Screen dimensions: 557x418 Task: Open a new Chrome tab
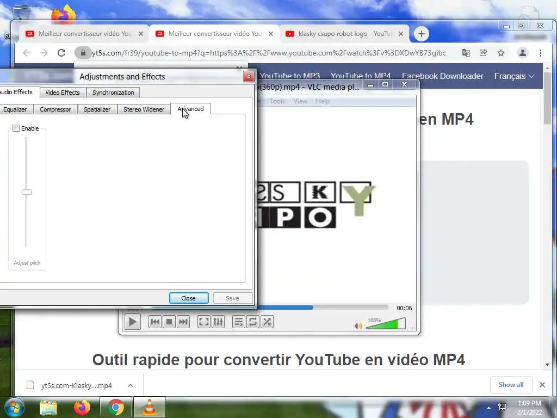422,34
